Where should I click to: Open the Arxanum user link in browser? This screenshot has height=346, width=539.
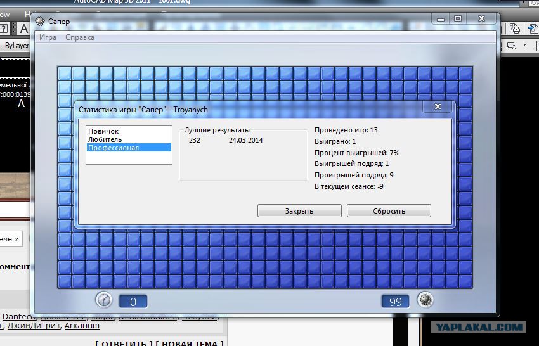82,326
